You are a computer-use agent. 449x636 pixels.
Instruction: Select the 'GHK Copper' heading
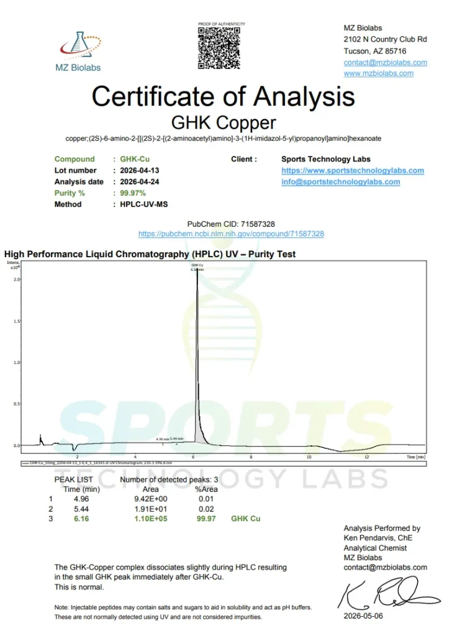(x=224, y=122)
